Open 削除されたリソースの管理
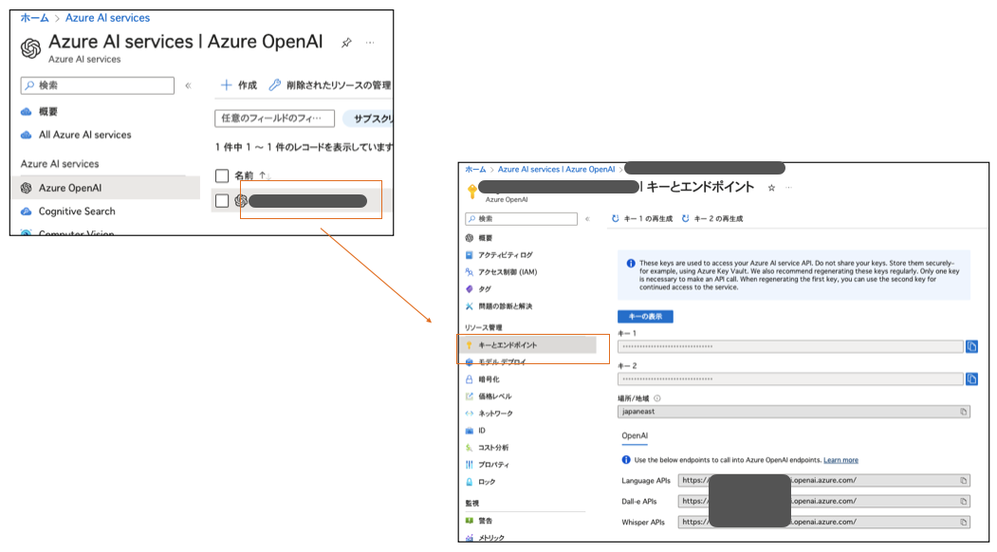997x552 pixels. (329, 85)
